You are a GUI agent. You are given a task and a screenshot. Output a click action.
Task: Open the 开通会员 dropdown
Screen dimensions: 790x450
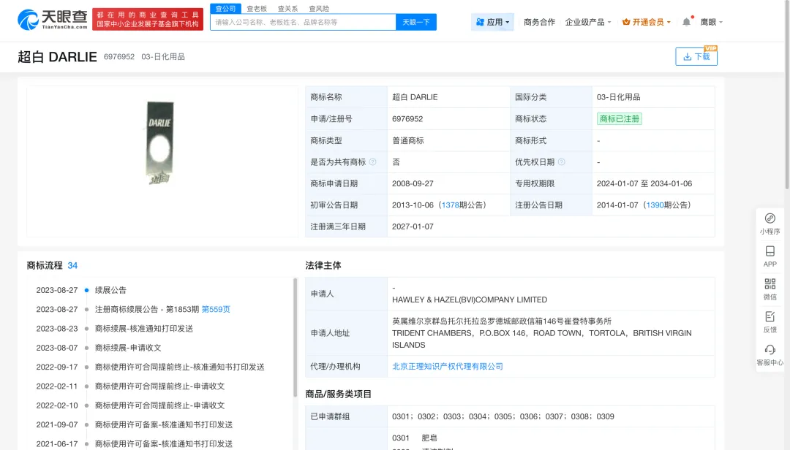tap(646, 22)
